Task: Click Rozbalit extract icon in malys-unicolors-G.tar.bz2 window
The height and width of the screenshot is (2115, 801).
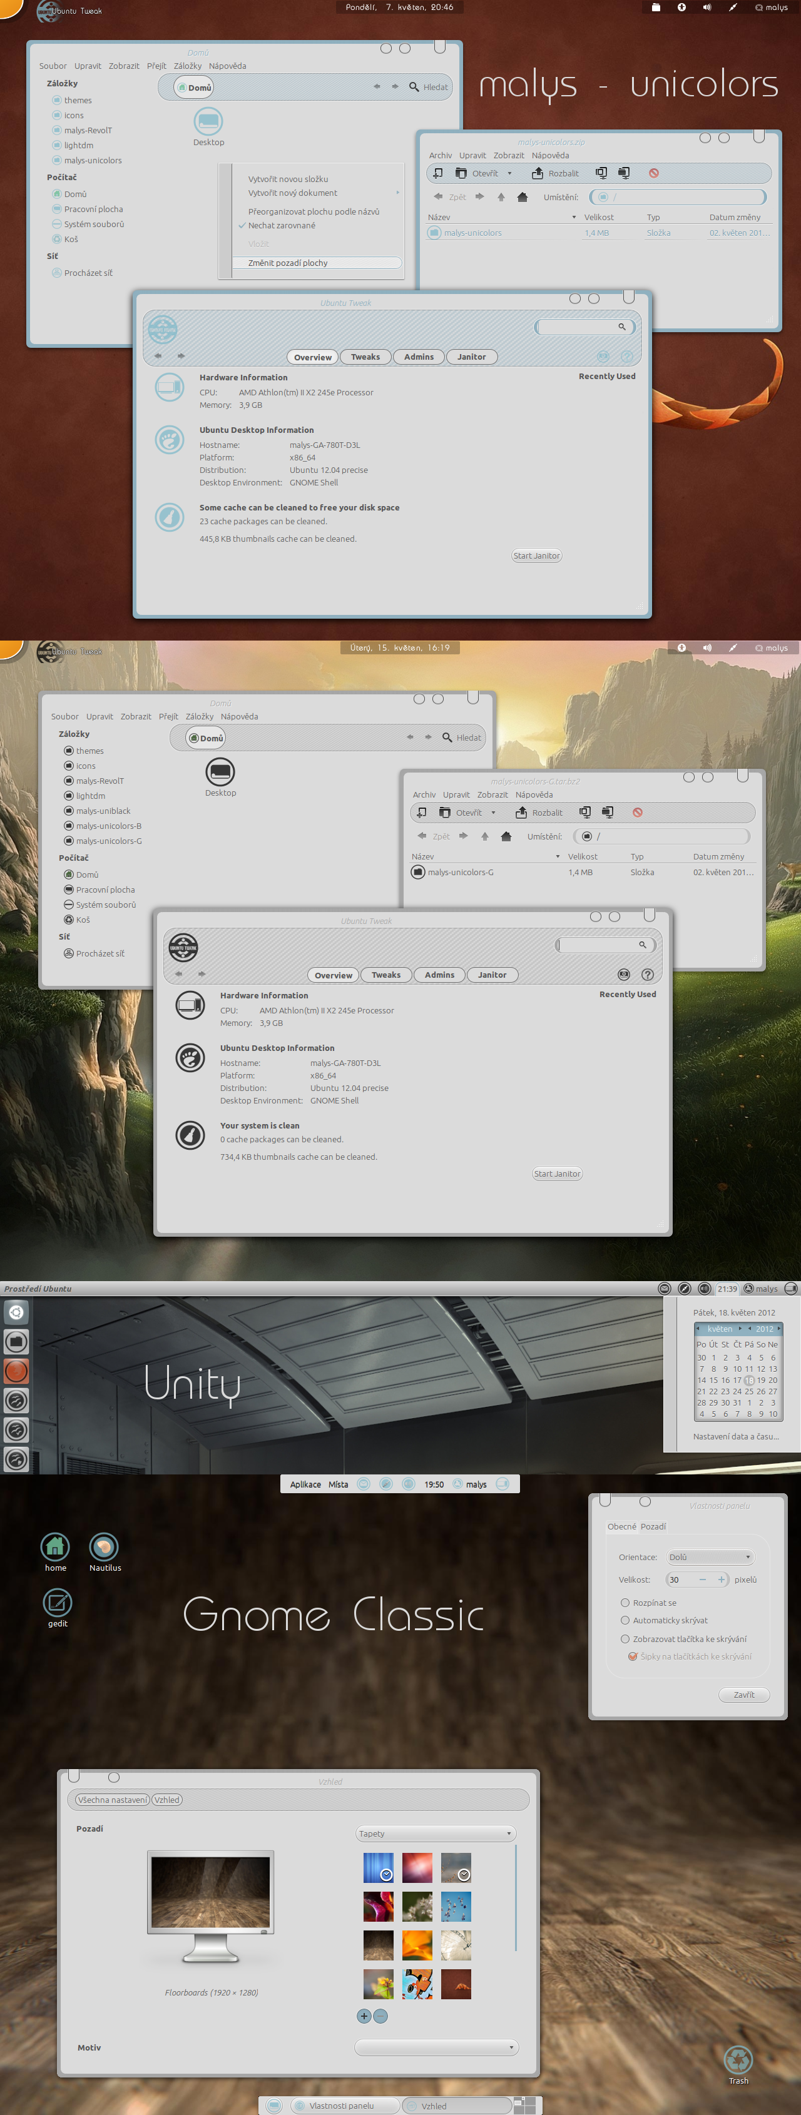Action: pos(521,813)
